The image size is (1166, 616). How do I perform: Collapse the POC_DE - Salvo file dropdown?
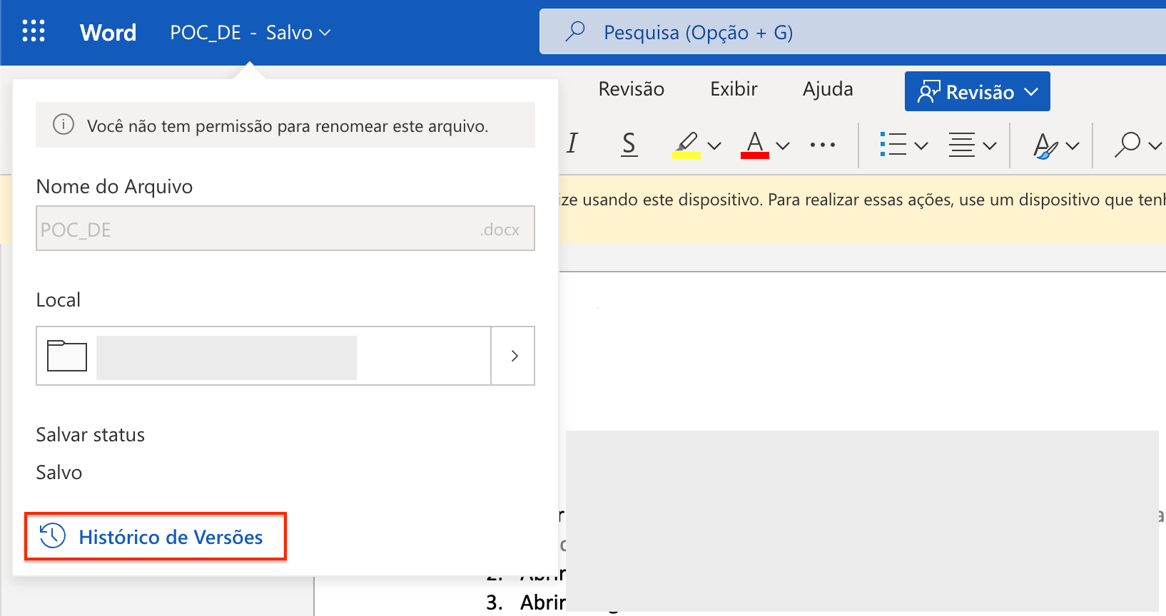(250, 33)
